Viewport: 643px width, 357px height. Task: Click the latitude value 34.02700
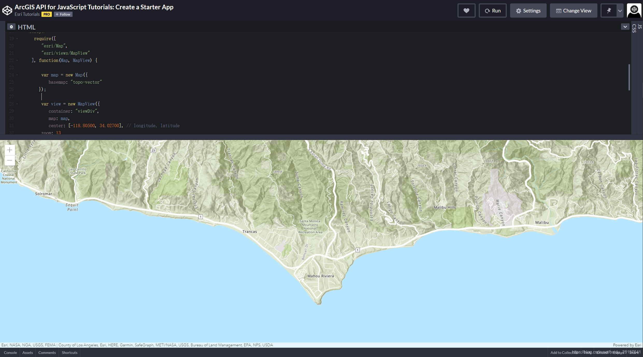click(109, 126)
